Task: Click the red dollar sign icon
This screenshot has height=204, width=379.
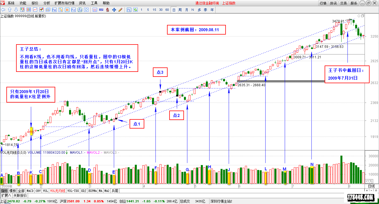Action: [x=107, y=10]
